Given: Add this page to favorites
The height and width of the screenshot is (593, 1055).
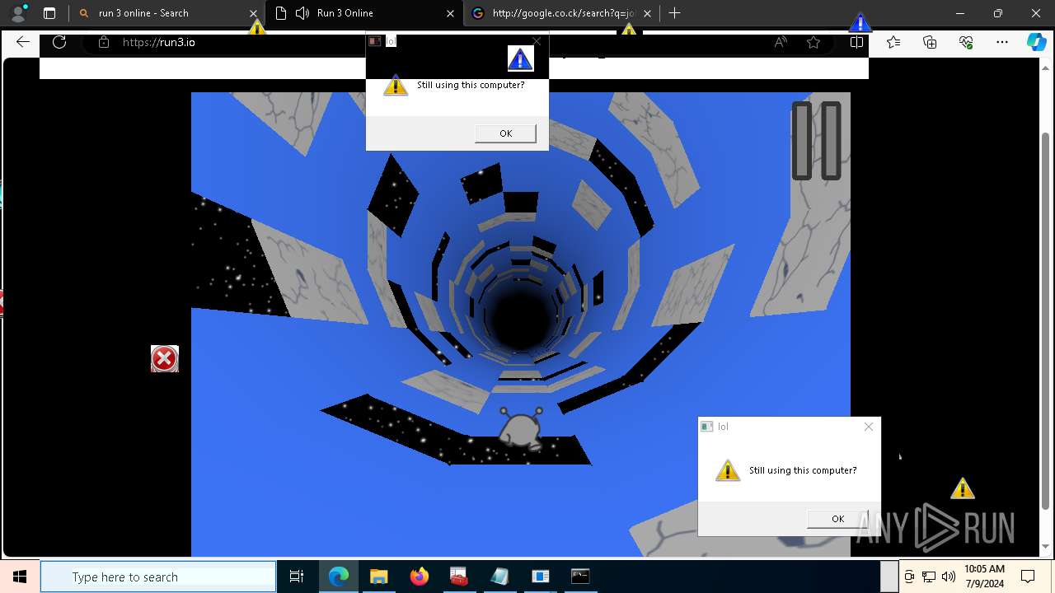Looking at the screenshot, I should click(814, 42).
